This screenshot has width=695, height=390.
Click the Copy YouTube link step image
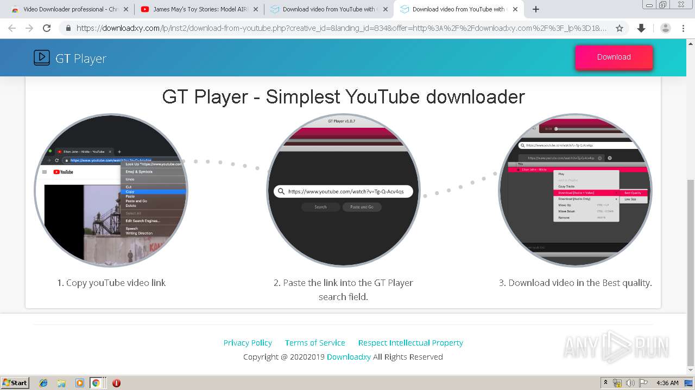(x=111, y=190)
